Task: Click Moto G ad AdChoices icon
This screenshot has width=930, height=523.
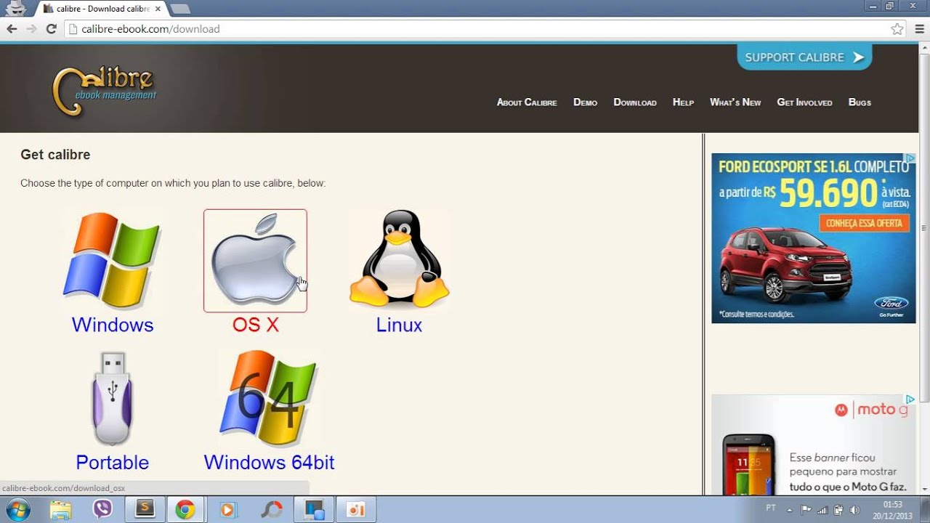Action: point(910,400)
